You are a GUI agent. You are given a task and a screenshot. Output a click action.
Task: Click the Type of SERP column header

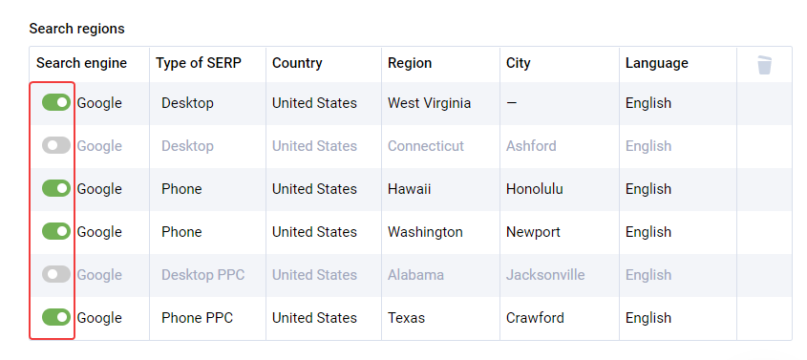point(199,63)
